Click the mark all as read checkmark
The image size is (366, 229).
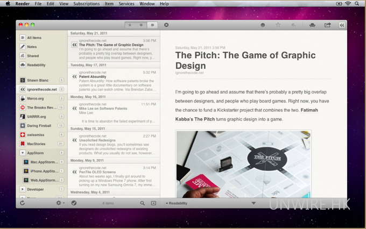(x=74, y=203)
